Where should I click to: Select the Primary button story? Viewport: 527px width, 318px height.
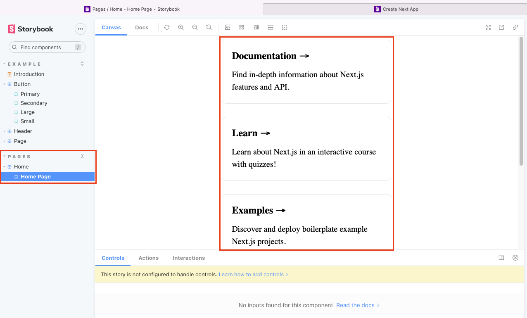[30, 94]
